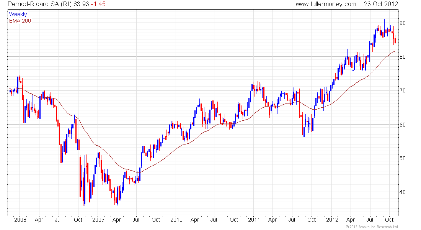Click the Oct label for year 2008
421x230 pixels.
pyautogui.click(x=78, y=220)
